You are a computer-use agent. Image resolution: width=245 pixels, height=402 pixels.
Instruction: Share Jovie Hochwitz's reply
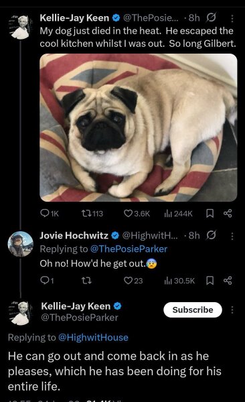click(x=228, y=281)
